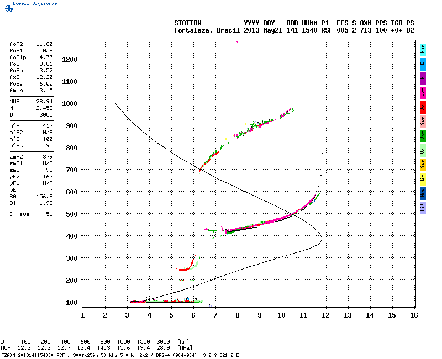
Task: Click the year 2013 in the header
Action: click(251, 30)
